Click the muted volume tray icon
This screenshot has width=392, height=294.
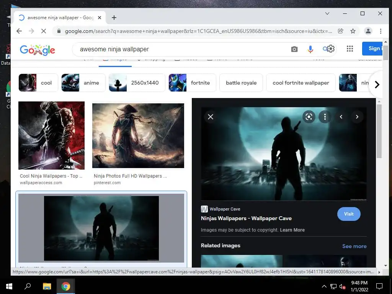pos(343,286)
